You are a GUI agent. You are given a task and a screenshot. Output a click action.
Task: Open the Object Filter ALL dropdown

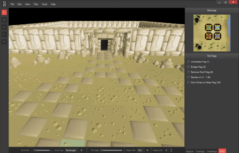tap(143, 150)
